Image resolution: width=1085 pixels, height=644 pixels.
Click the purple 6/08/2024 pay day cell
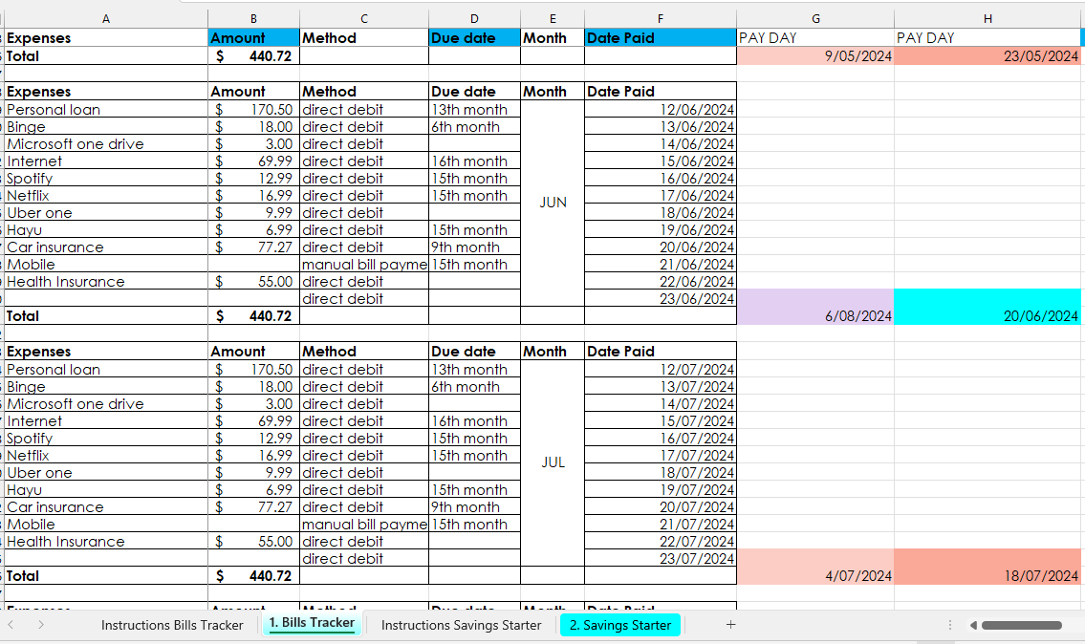tap(815, 307)
